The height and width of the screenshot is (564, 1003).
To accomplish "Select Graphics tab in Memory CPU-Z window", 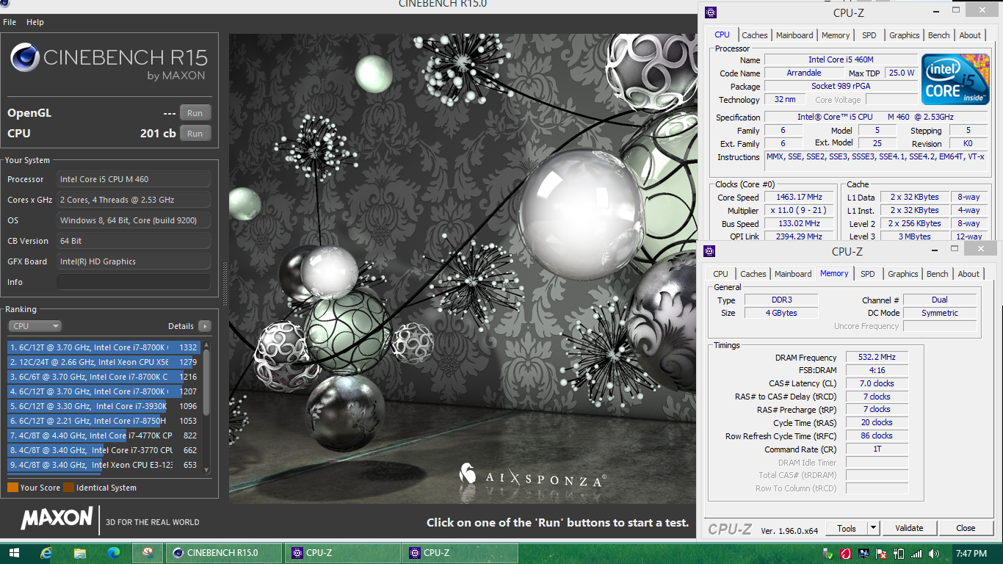I will tap(902, 274).
